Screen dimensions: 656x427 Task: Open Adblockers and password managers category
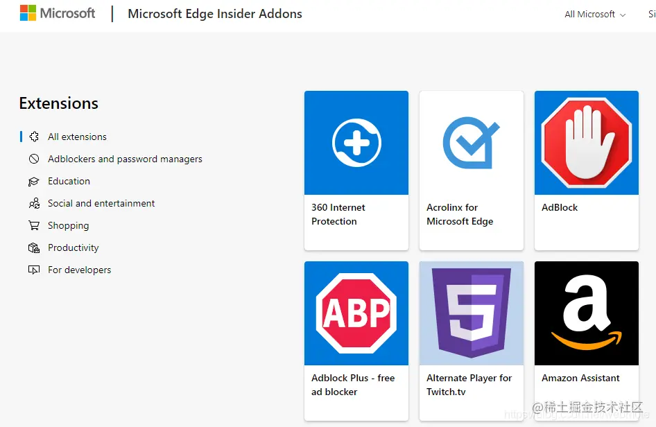pyautogui.click(x=125, y=159)
